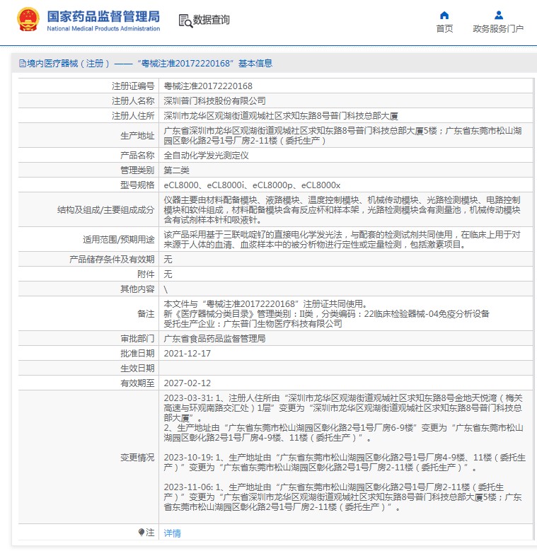Click the document icon before 境内医疗器械
Image resolution: width=537 pixels, height=551 pixels.
click(22, 64)
